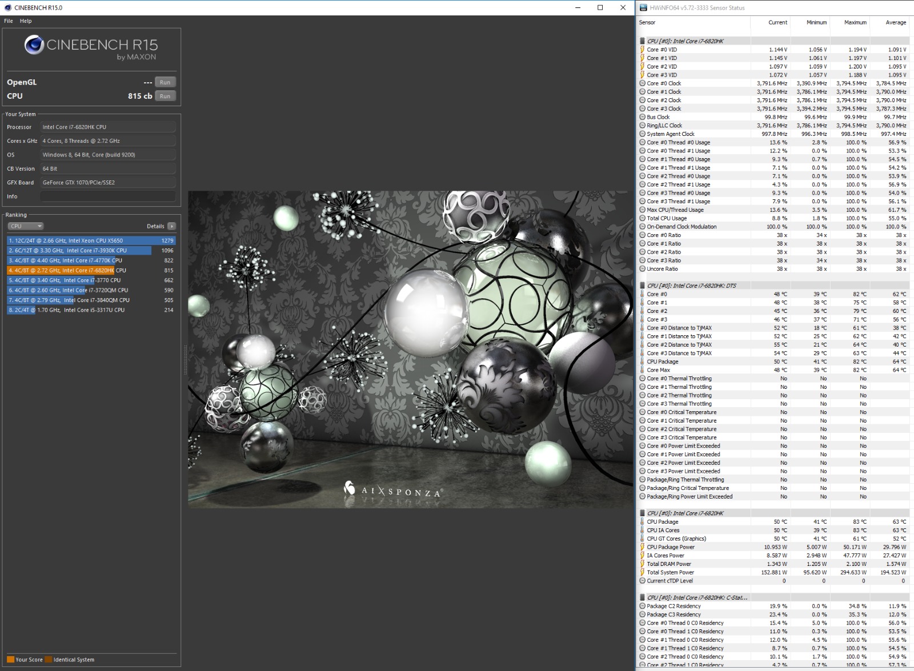Run the CPU benchmark
This screenshot has height=671, width=914.
(x=165, y=96)
